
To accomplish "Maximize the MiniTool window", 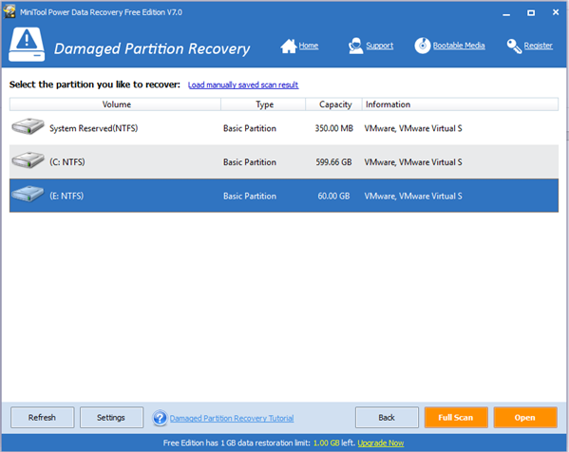I will tap(531, 13).
